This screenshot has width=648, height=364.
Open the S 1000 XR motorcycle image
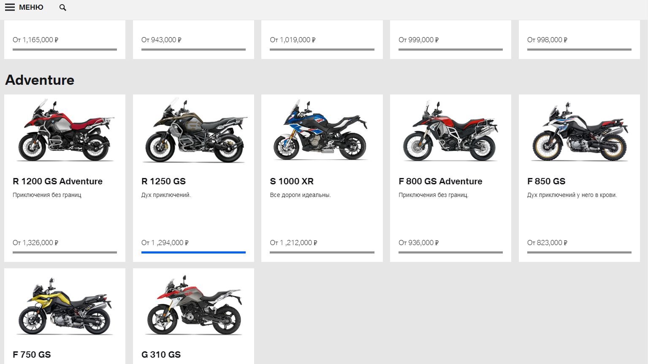(x=322, y=131)
